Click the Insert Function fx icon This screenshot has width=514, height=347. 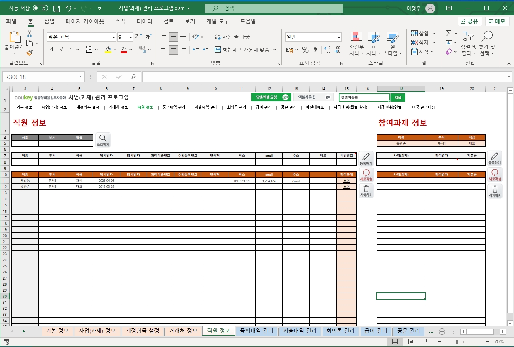click(133, 77)
